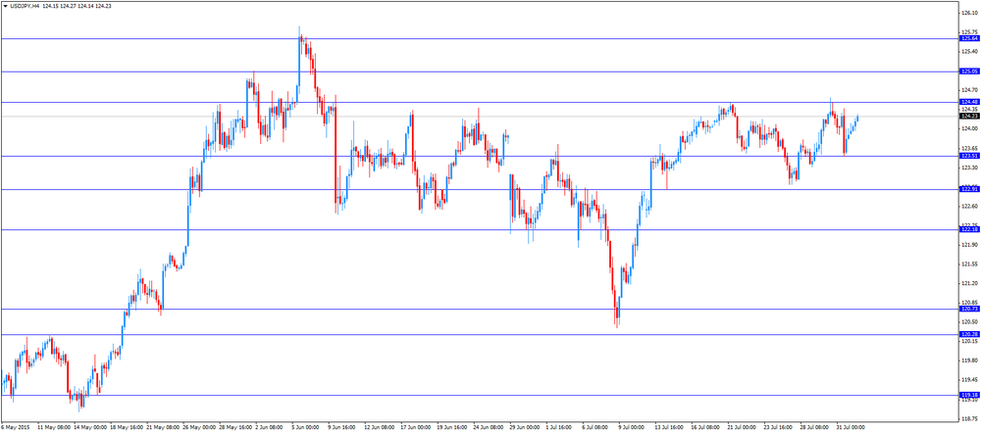Click the 6 May 2015 date label

(x=15, y=427)
